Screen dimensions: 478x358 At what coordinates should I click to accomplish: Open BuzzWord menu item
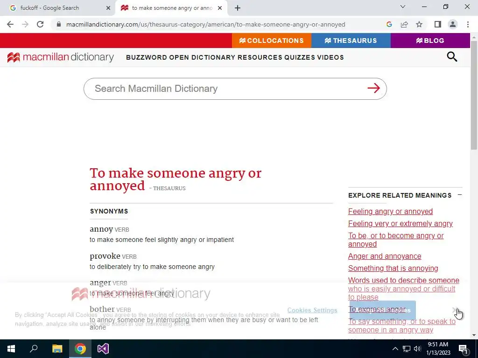(x=147, y=57)
